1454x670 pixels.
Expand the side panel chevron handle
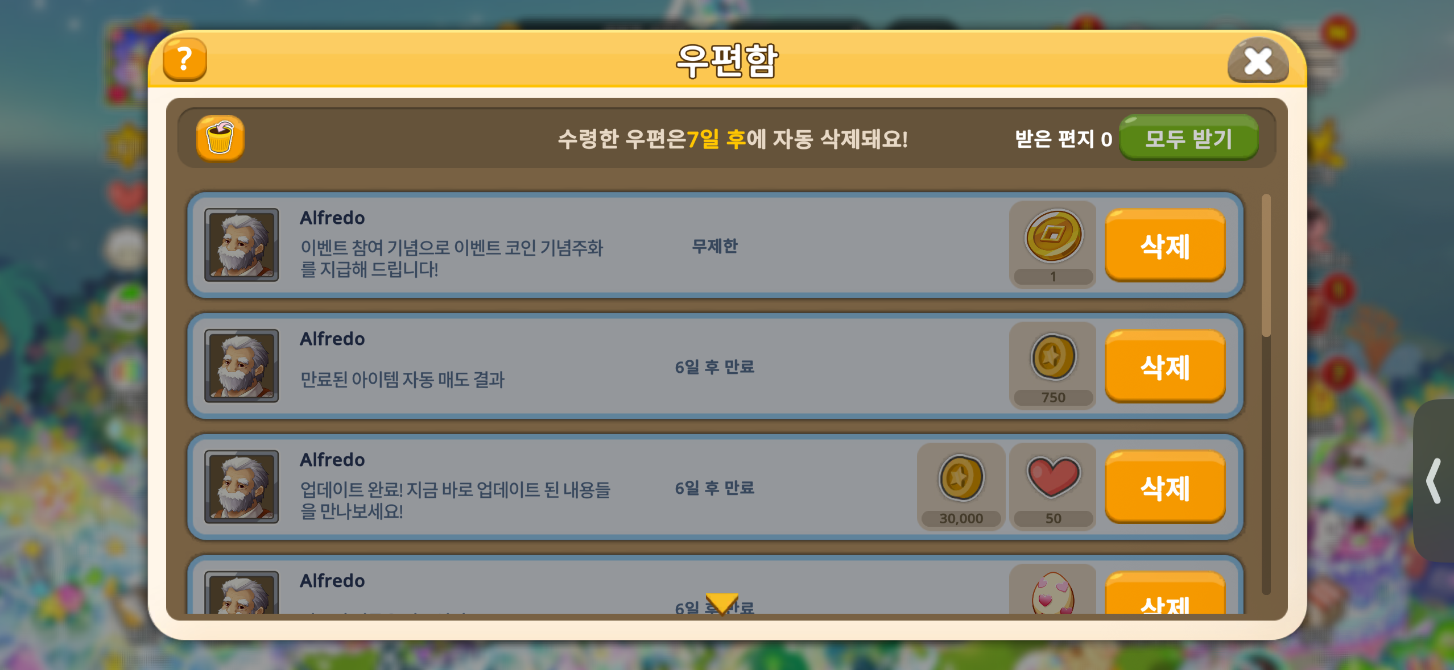(x=1434, y=481)
